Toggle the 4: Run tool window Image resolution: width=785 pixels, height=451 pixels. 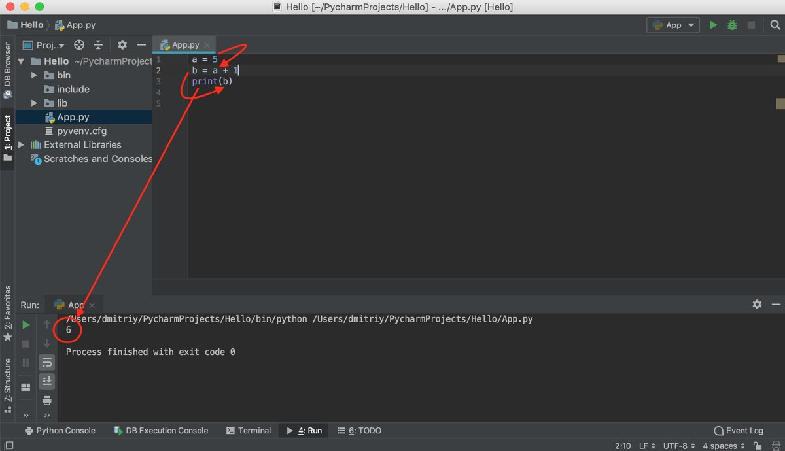305,431
